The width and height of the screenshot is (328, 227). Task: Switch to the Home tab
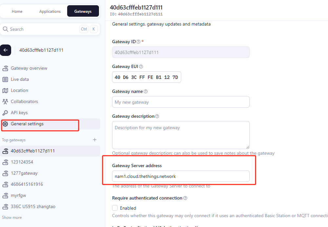pos(17,11)
